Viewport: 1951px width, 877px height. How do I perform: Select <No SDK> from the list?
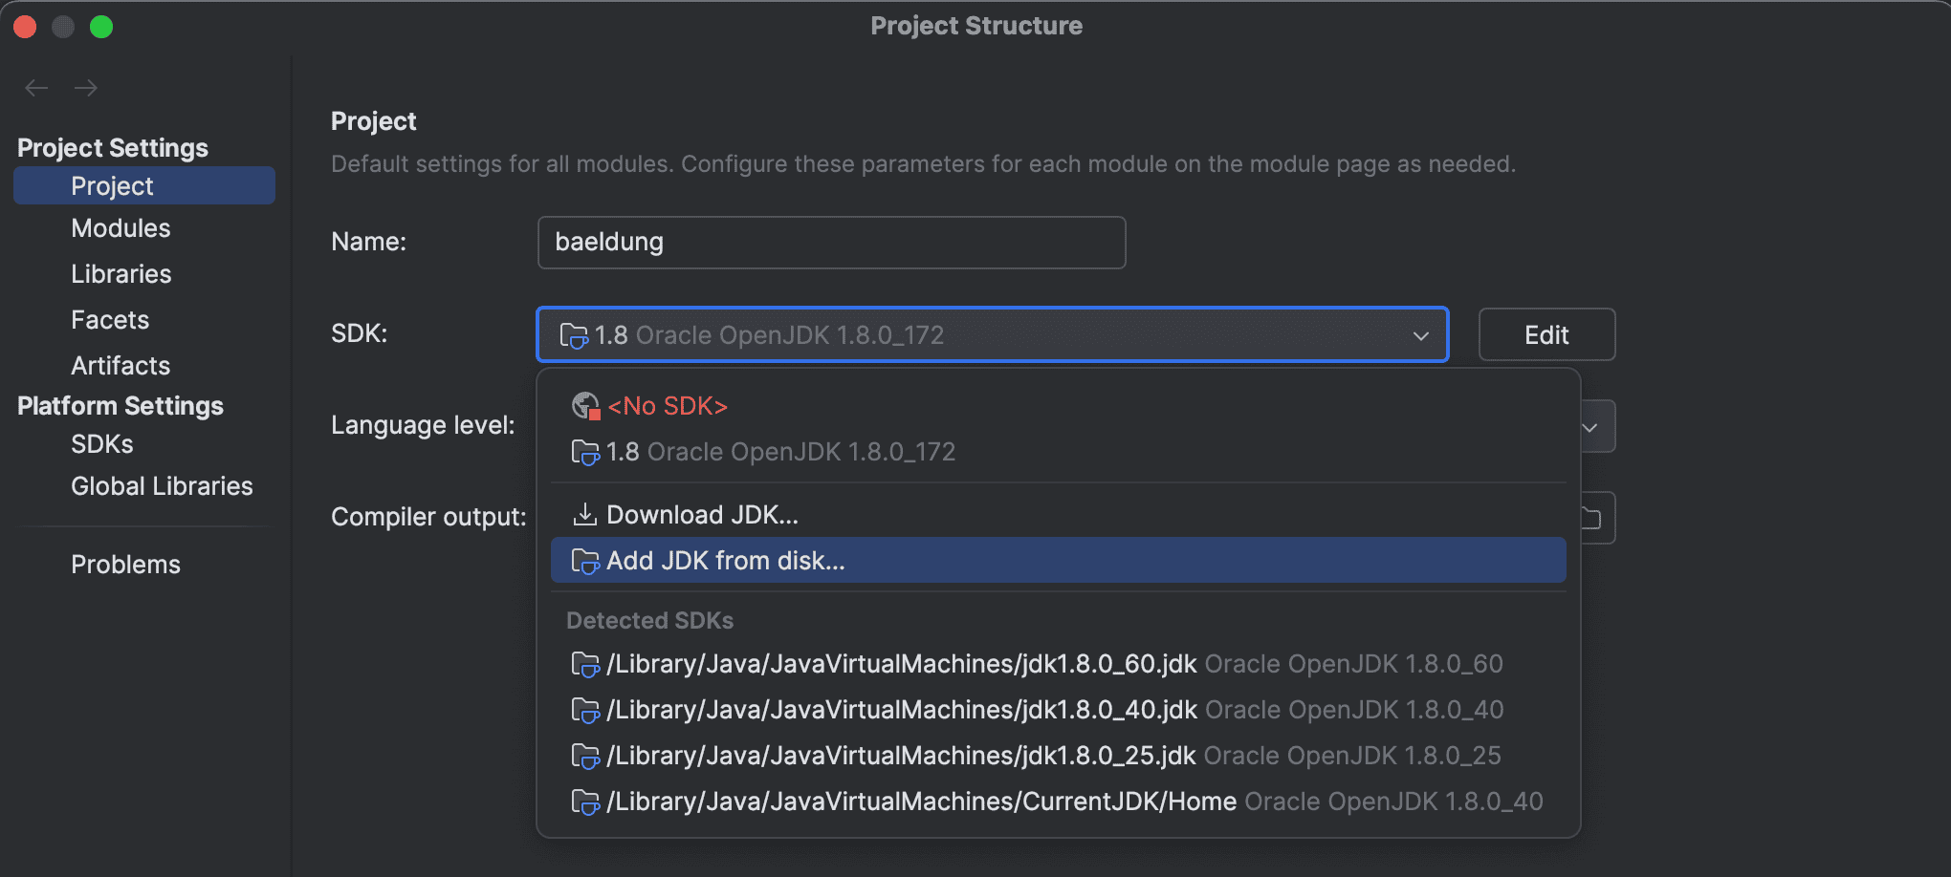(1059, 406)
